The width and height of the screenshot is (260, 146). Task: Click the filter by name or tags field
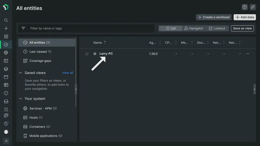point(76,28)
